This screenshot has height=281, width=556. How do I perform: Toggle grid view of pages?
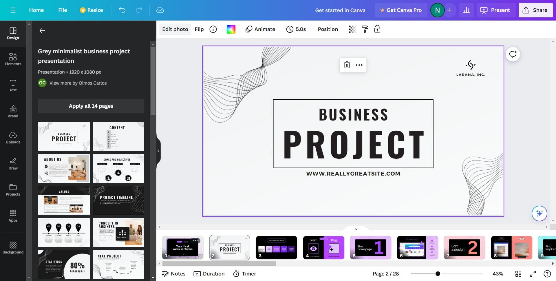(518, 274)
